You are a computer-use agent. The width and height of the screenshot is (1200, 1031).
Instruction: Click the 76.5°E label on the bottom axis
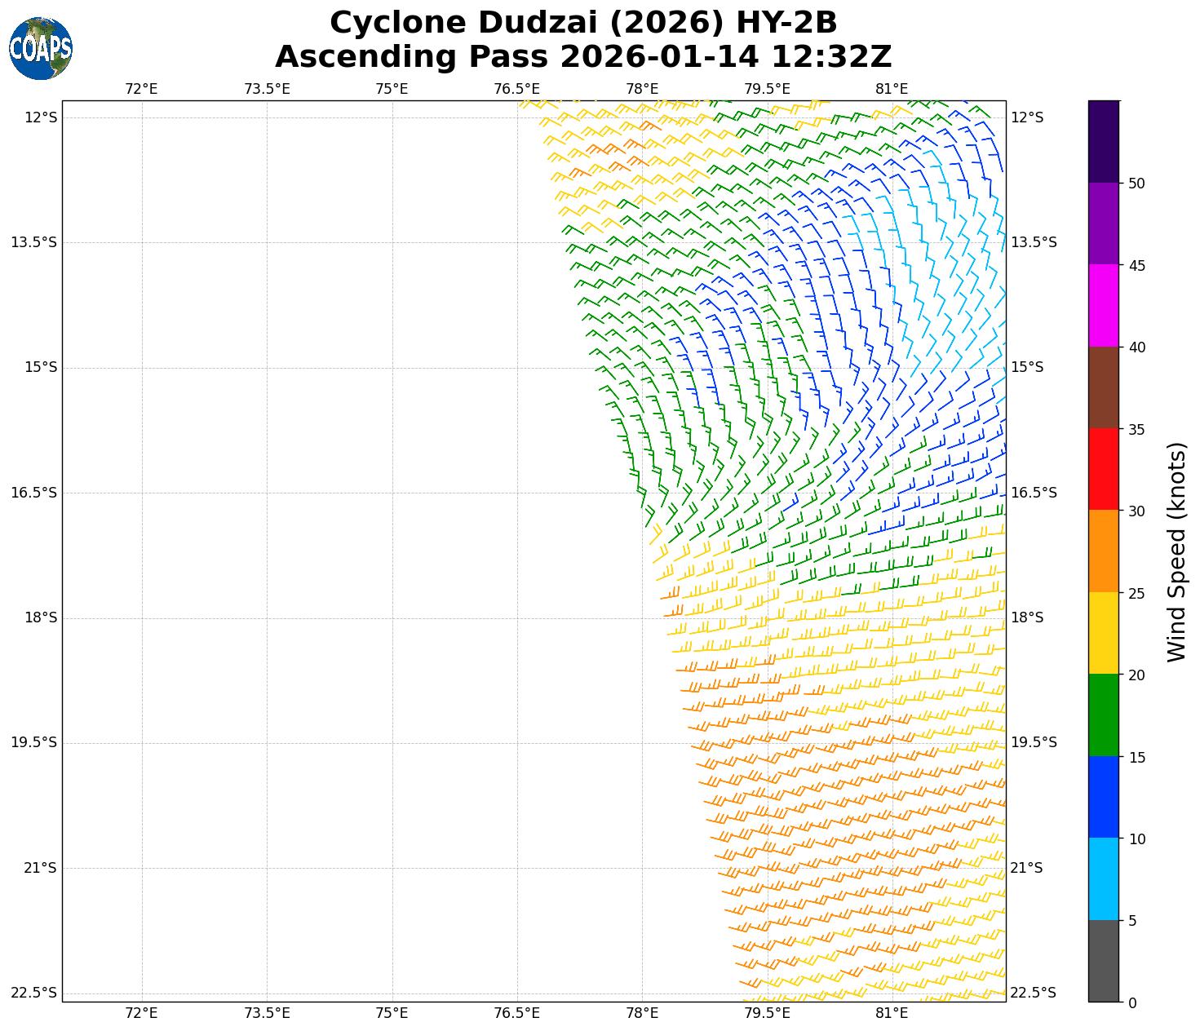pos(516,1013)
